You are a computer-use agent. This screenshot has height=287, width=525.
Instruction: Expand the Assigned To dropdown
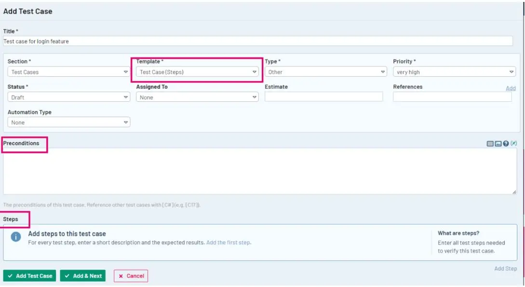197,97
